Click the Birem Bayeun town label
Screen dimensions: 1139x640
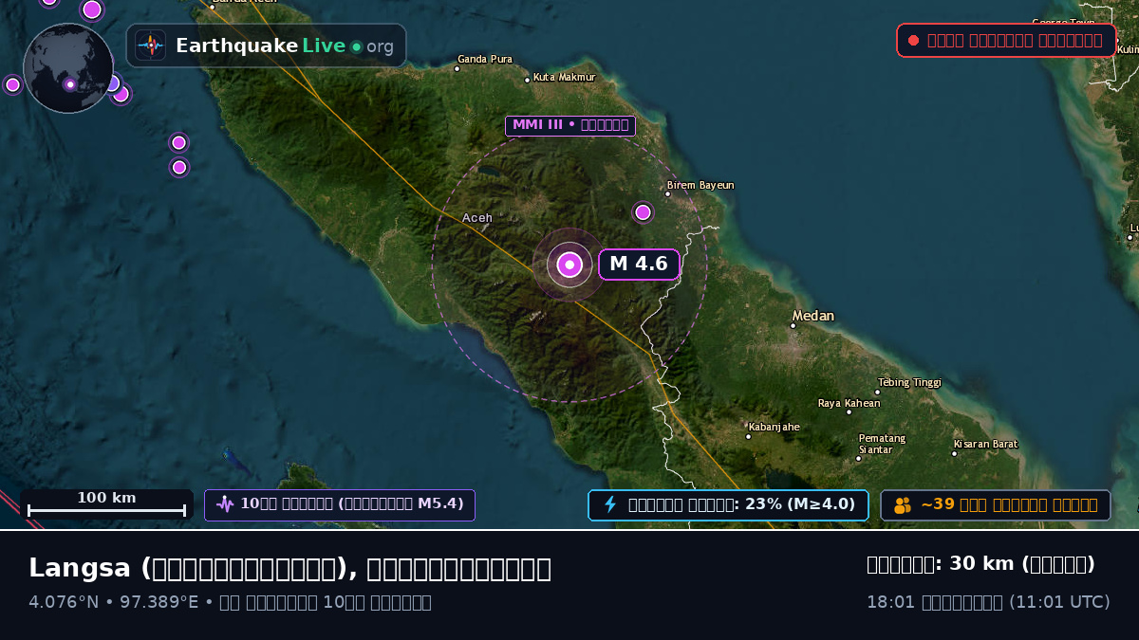pos(700,186)
